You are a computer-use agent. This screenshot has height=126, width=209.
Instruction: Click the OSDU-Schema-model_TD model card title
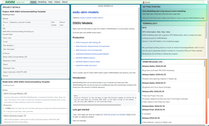click(15, 116)
